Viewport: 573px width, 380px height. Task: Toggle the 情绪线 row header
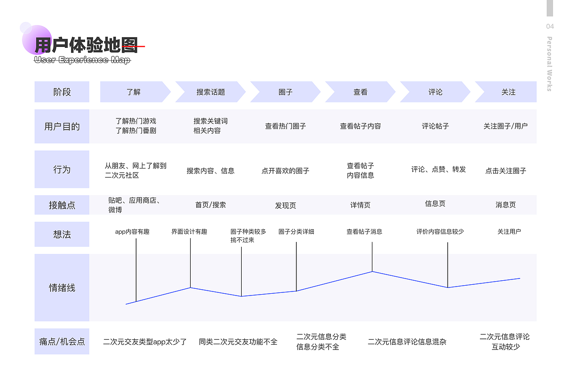[62, 288]
